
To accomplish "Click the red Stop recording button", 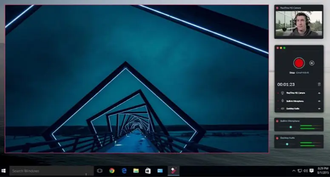I will click(x=299, y=63).
